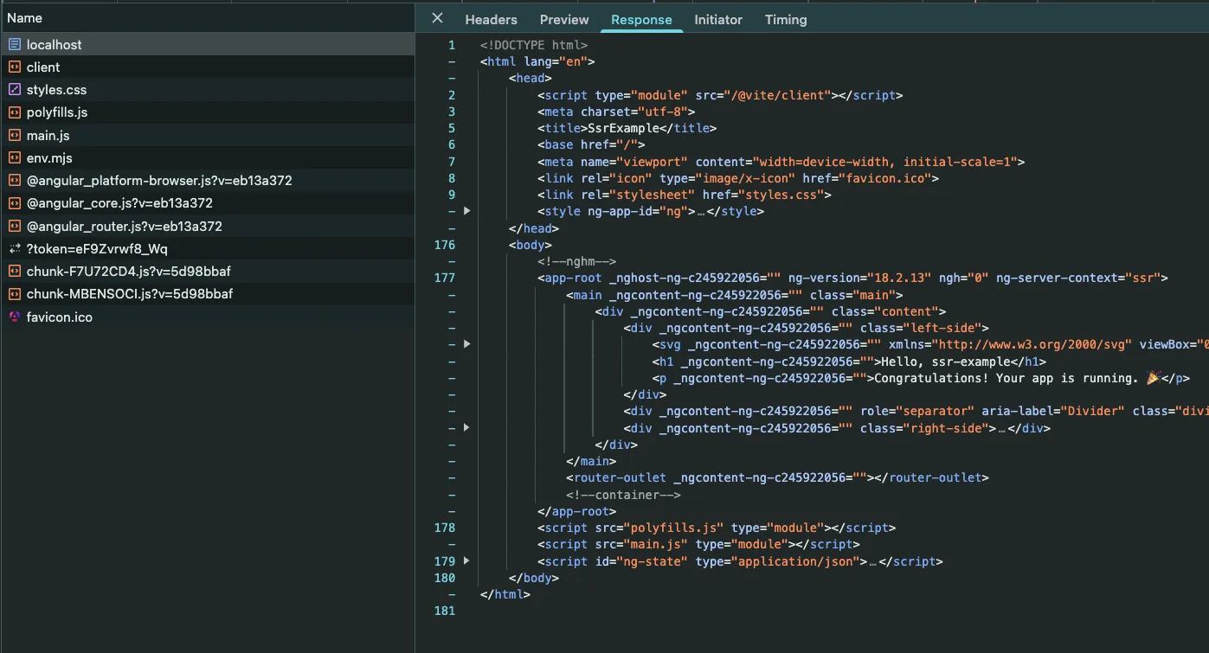Switch to the Preview tab
The height and width of the screenshot is (653, 1209).
(564, 20)
